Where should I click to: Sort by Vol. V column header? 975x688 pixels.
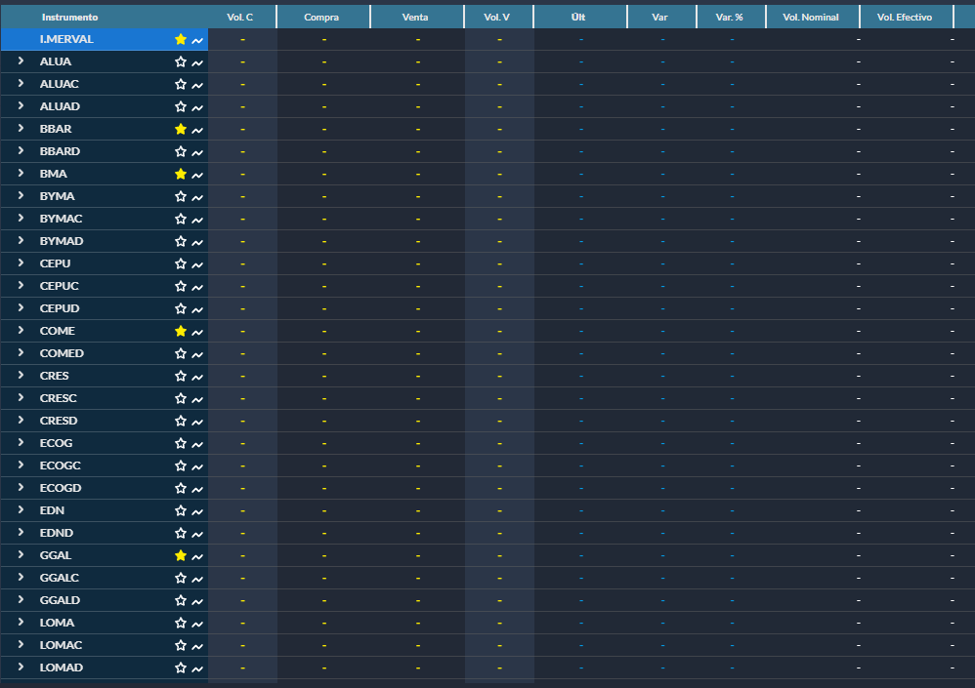[497, 18]
